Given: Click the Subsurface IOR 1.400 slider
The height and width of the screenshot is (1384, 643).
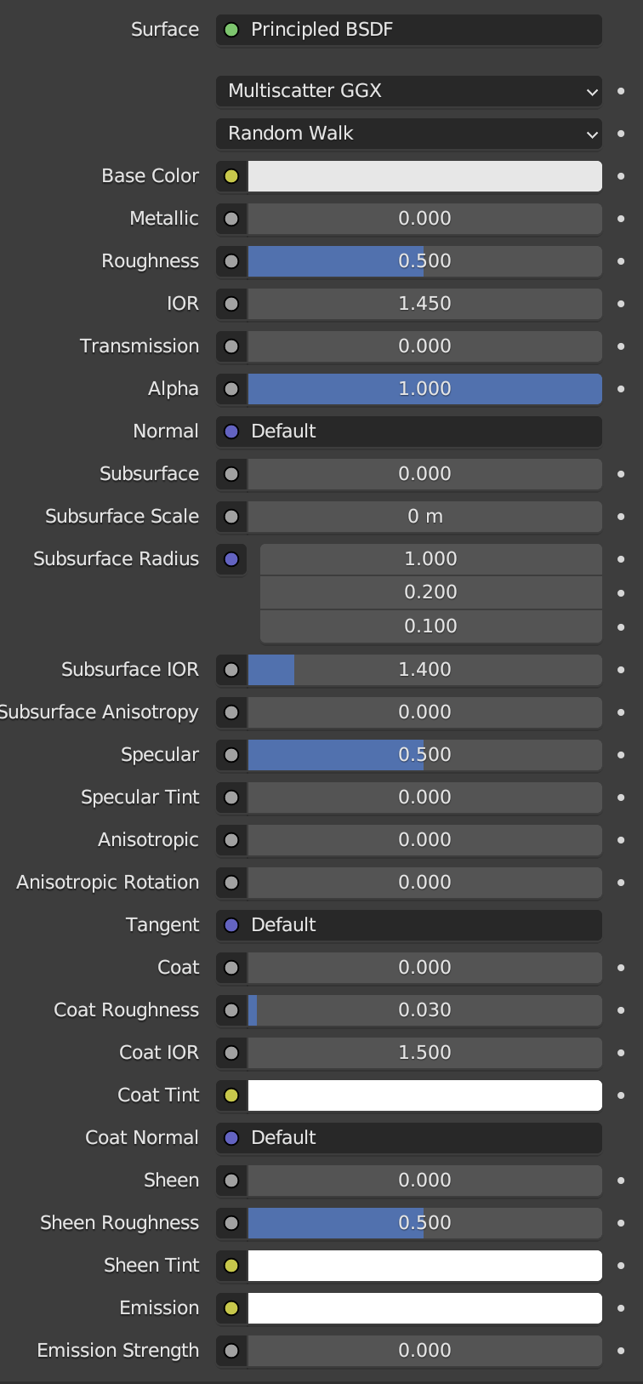Looking at the screenshot, I should click(x=425, y=670).
